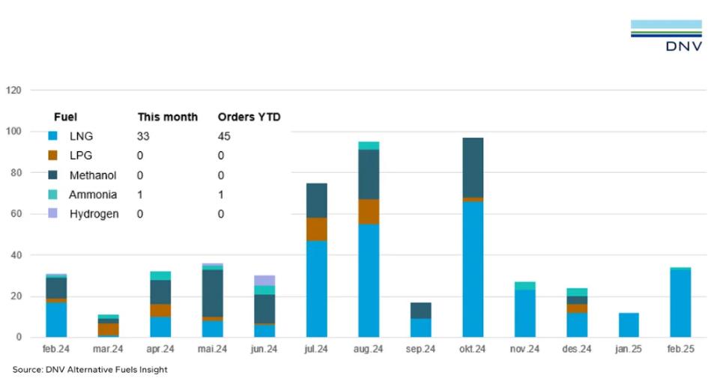
Task: Select the LNG segment of the okt.24 bar
Action: (x=472, y=269)
